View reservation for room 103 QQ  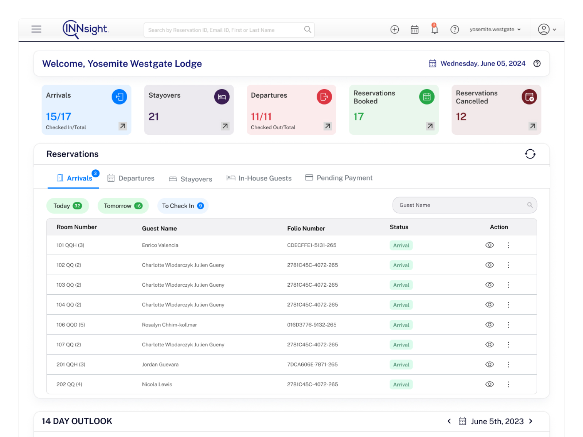pyautogui.click(x=490, y=285)
